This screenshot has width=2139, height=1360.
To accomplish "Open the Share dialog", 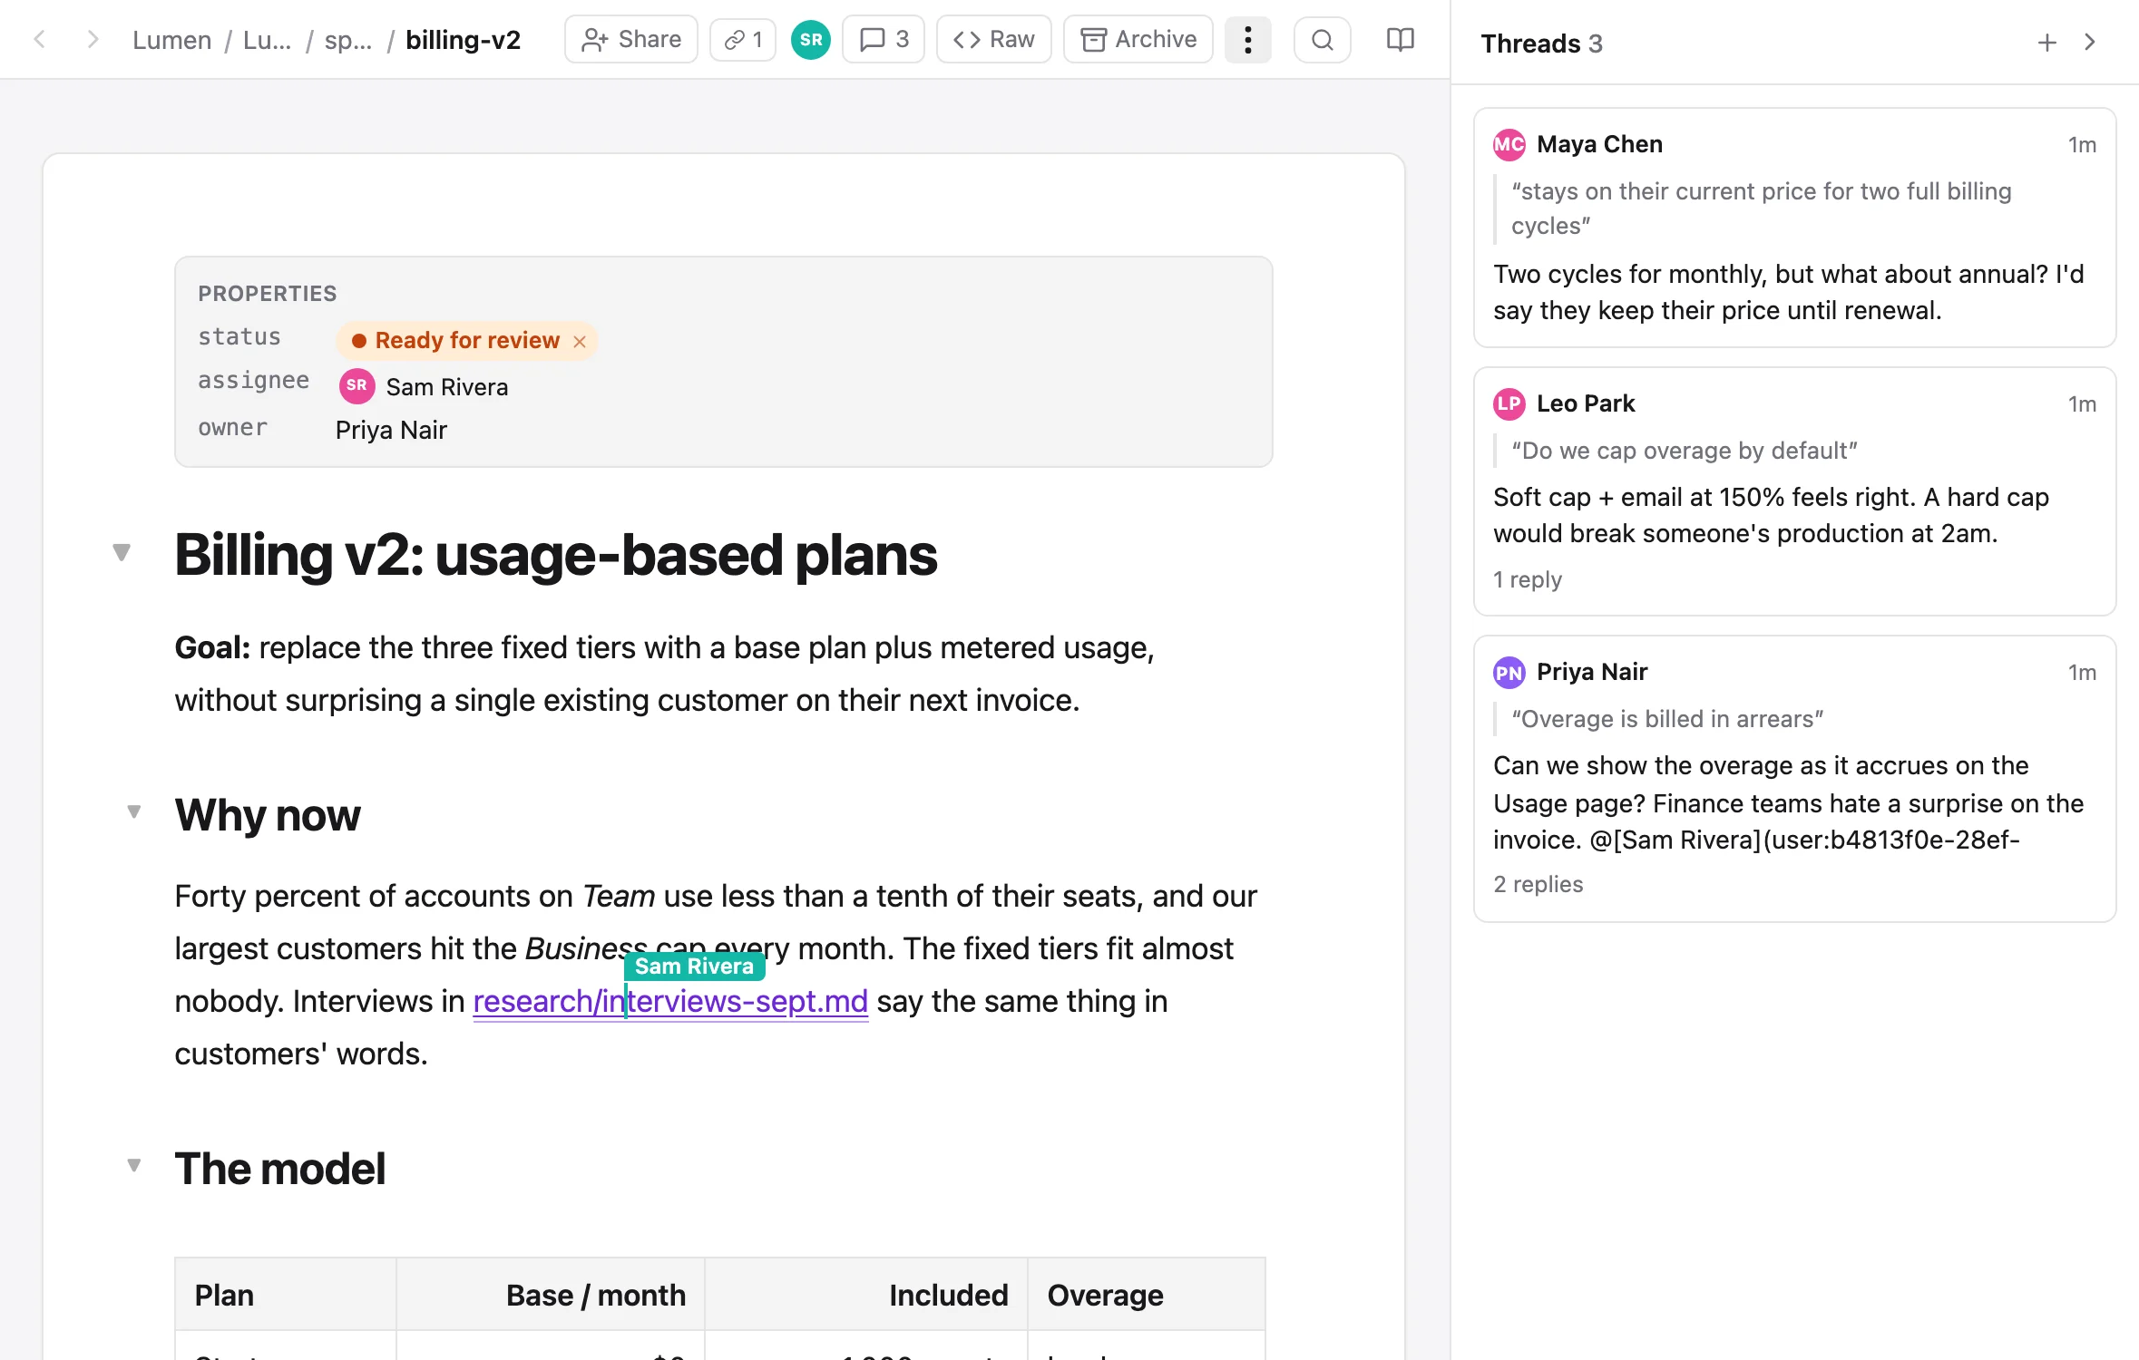I will (x=631, y=40).
